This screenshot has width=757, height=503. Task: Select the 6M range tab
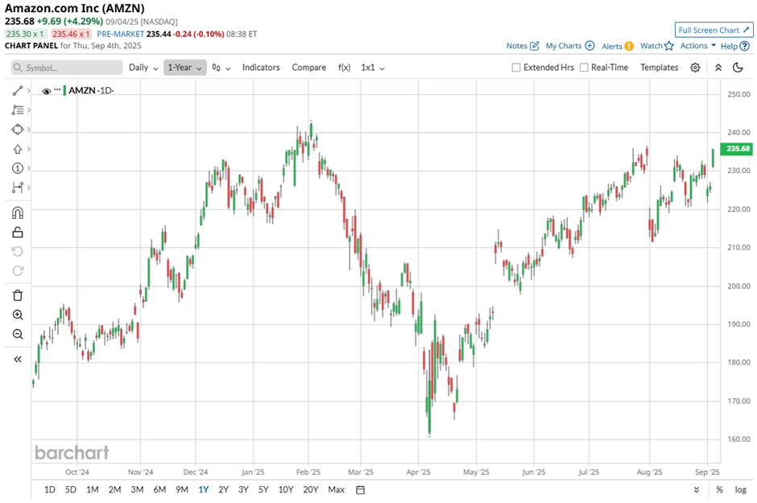point(159,490)
